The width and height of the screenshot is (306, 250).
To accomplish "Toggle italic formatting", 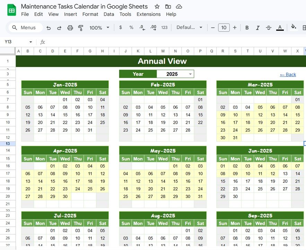I will [x=257, y=28].
